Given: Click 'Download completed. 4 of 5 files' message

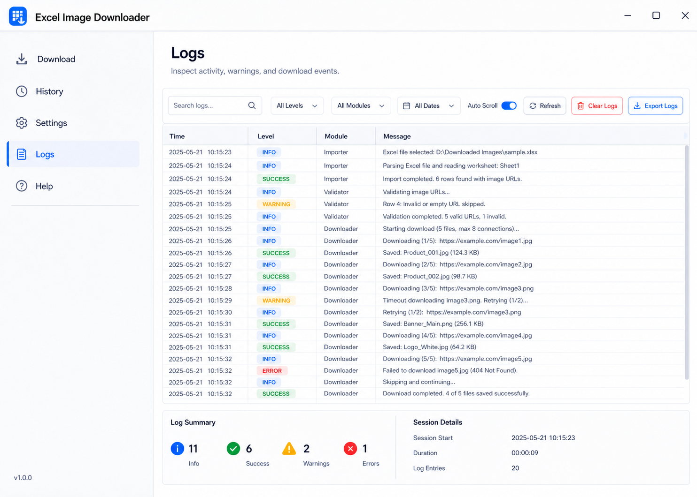Looking at the screenshot, I should (456, 393).
